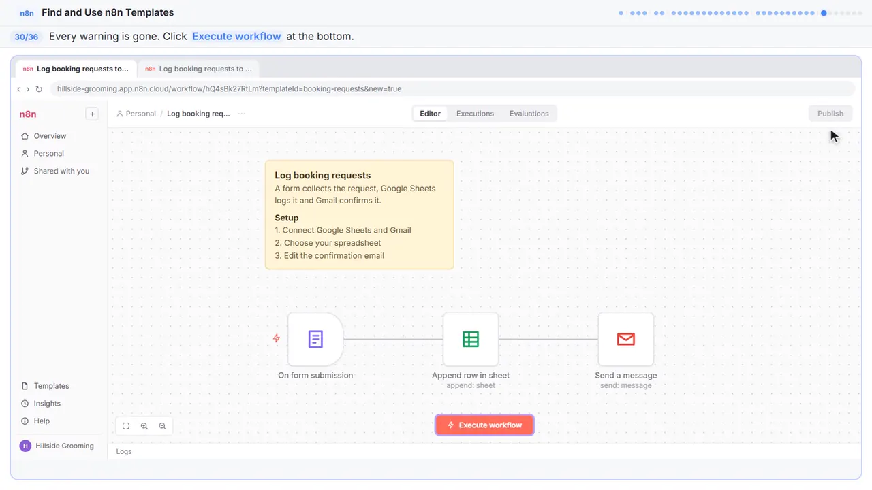Open Personal in the left sidebar

(42, 154)
